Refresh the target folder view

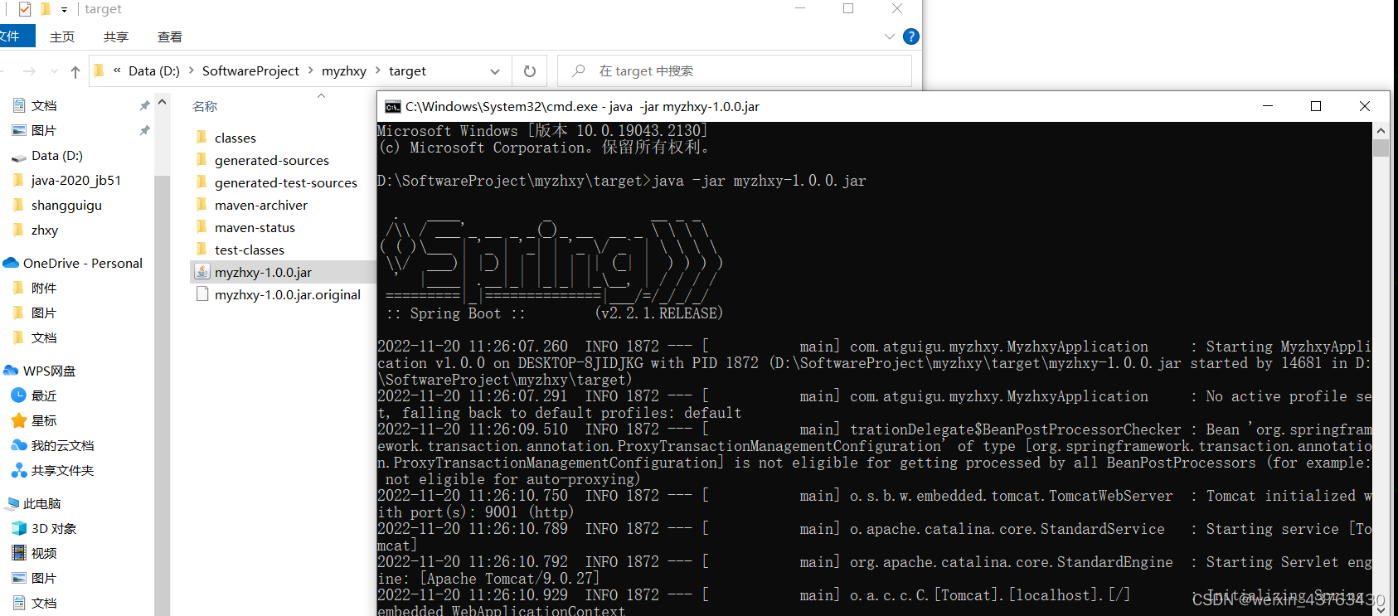(530, 71)
